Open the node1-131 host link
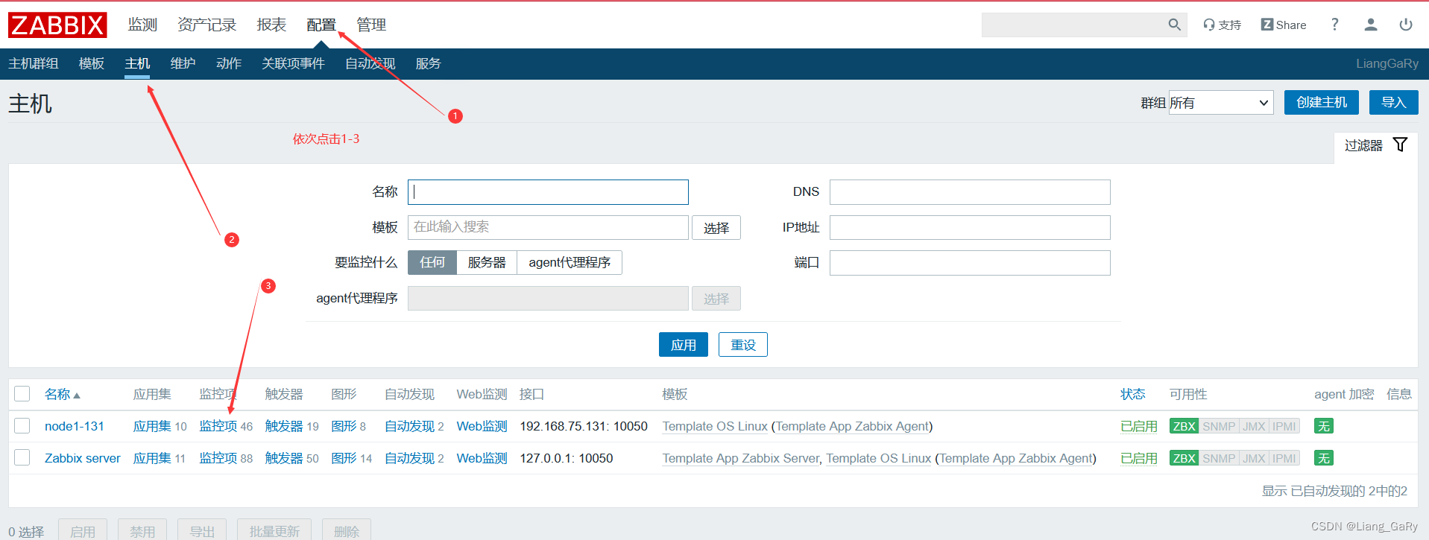The width and height of the screenshot is (1429, 540). point(75,426)
